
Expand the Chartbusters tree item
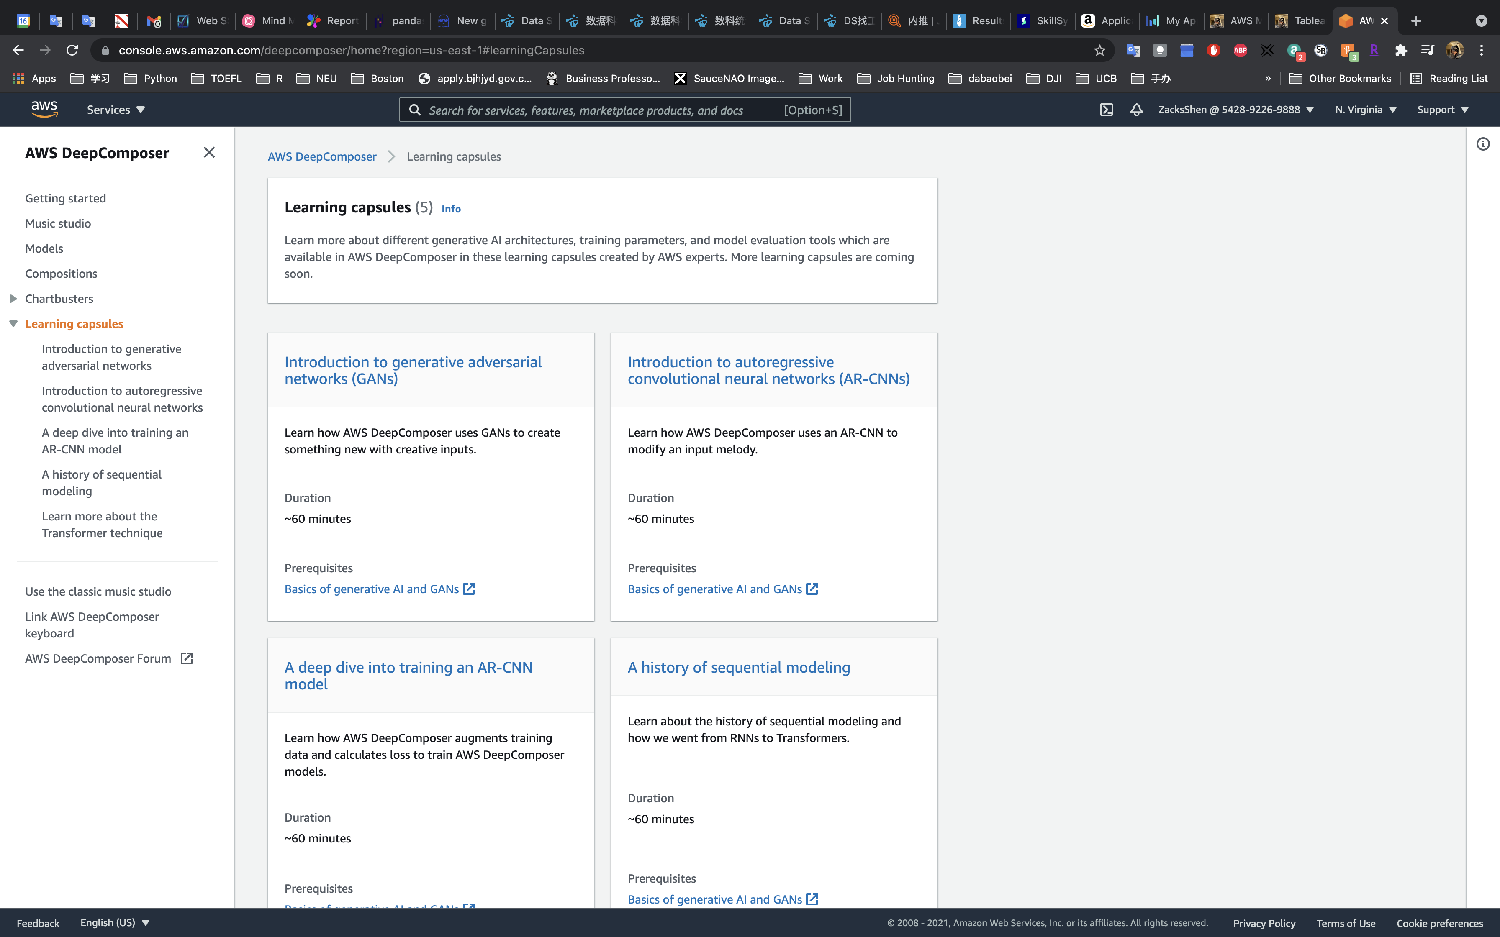pos(13,299)
